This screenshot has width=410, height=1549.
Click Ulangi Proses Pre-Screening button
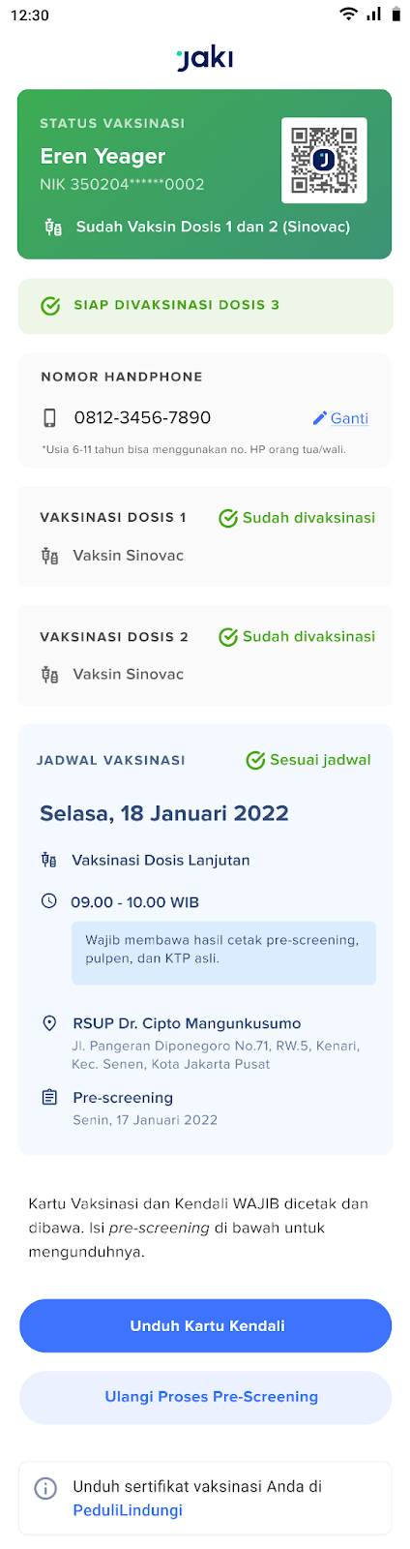pos(206,1397)
